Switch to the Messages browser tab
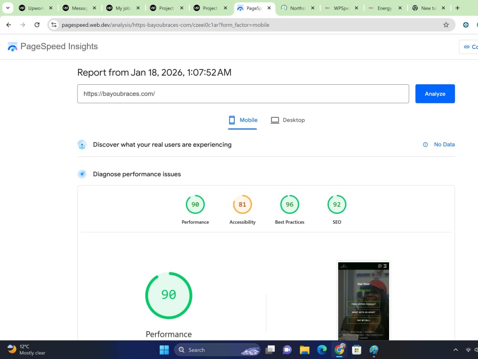The width and height of the screenshot is (478, 359). click(79, 8)
